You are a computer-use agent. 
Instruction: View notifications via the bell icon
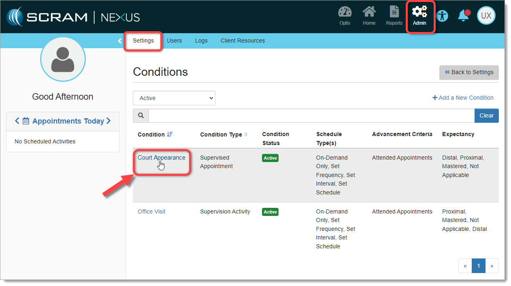[x=464, y=16]
